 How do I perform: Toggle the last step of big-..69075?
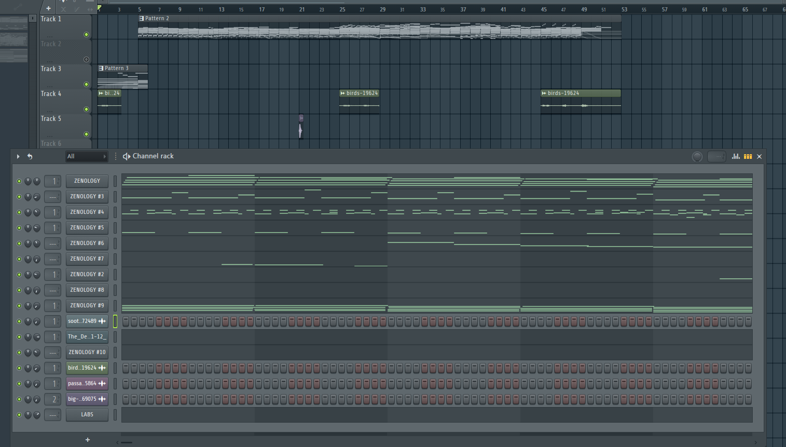pos(748,399)
